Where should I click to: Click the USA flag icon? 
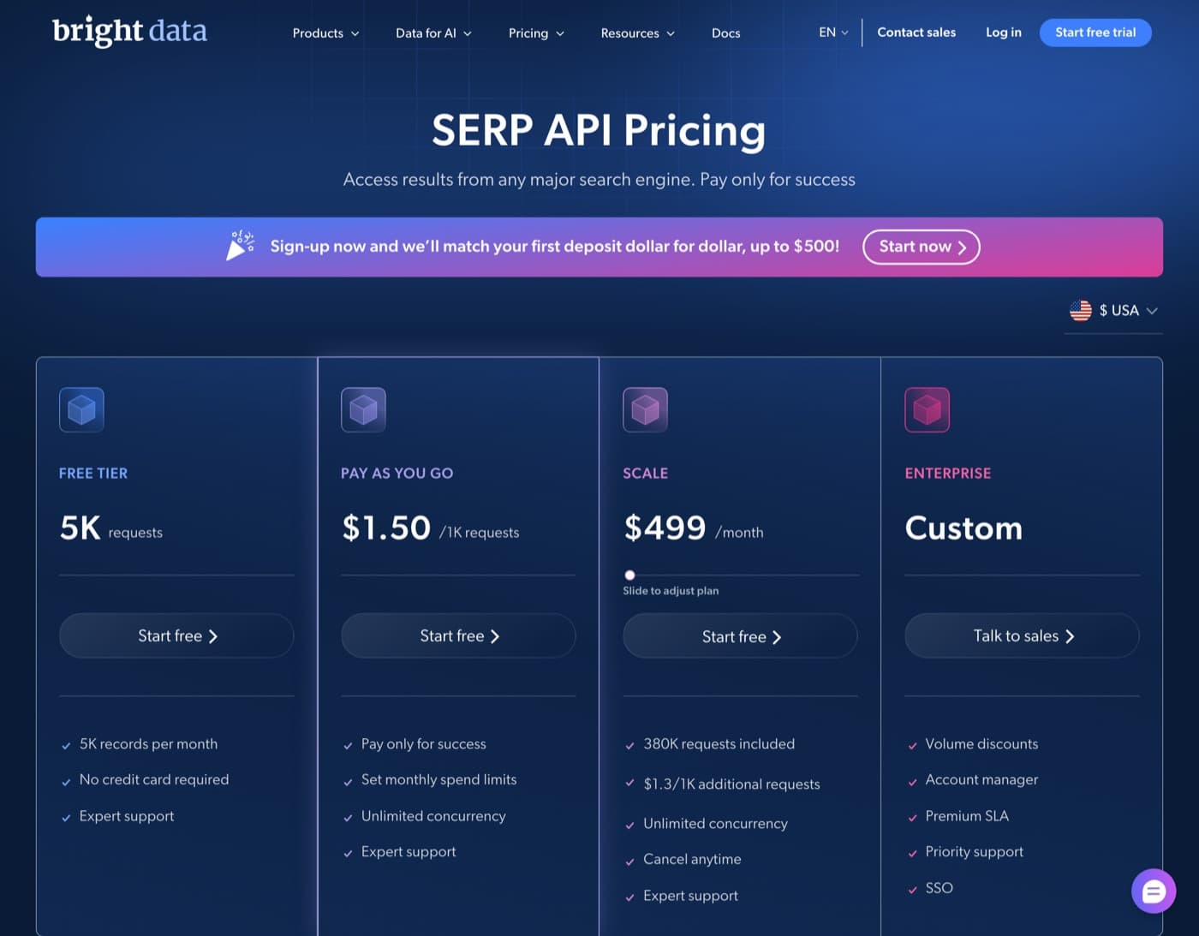(x=1080, y=310)
